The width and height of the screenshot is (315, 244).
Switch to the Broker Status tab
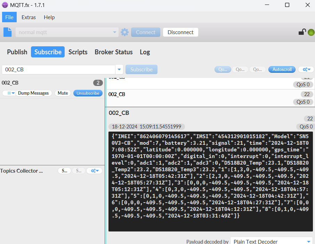click(x=113, y=52)
